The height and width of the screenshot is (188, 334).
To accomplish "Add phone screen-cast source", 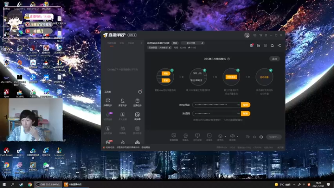I will 197,137.
